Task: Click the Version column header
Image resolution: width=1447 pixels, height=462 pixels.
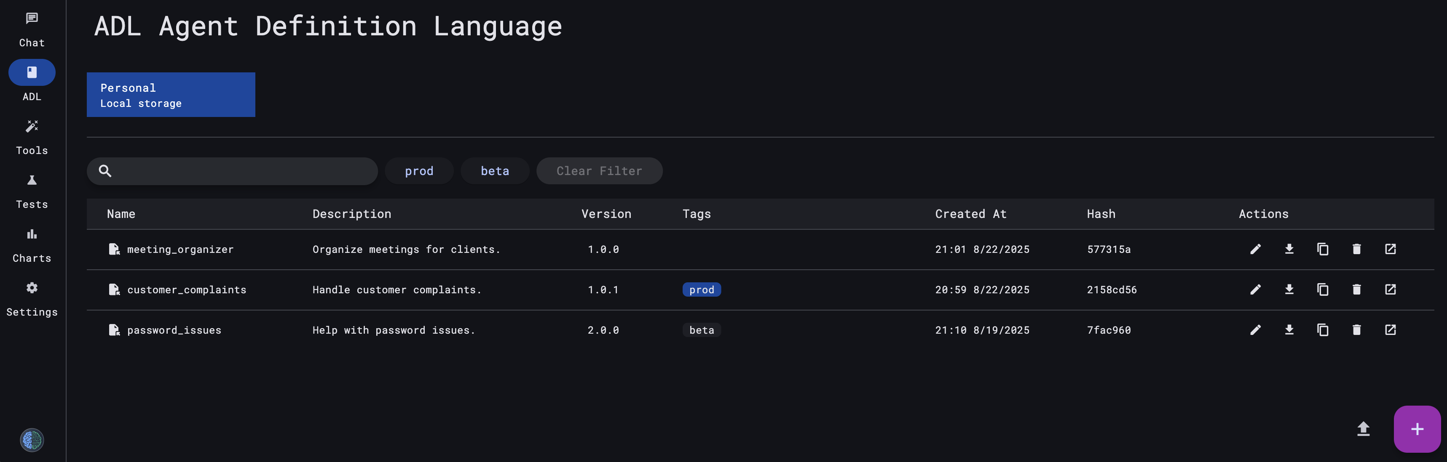Action: [606, 214]
